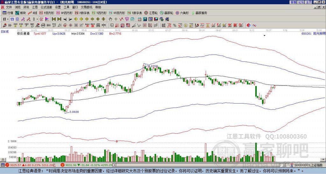326x174 pixels.
Task: Switch to the K线 candlestick chart
Action: (33, 13)
